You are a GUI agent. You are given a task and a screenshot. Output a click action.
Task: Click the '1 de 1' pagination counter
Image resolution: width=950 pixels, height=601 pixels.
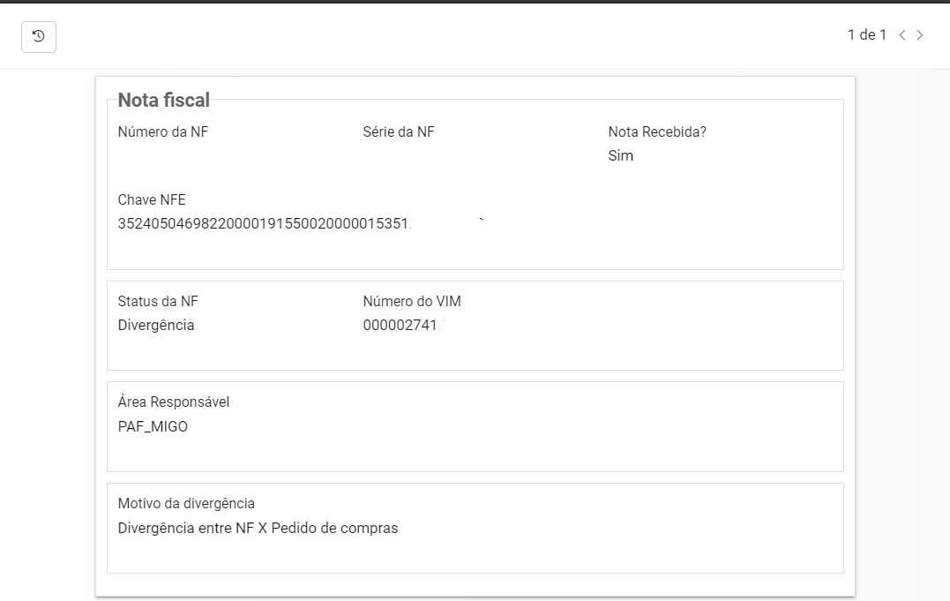point(867,34)
